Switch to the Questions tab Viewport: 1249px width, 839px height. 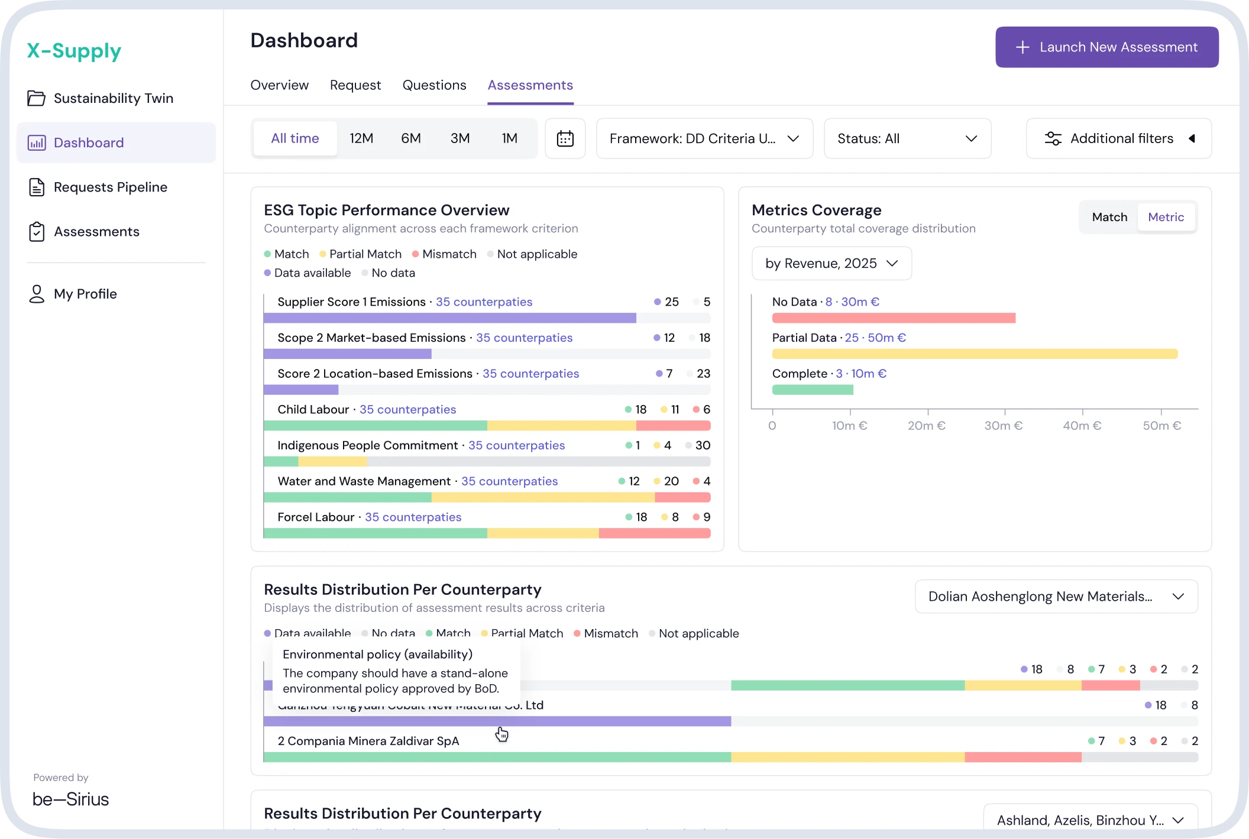pyautogui.click(x=434, y=85)
